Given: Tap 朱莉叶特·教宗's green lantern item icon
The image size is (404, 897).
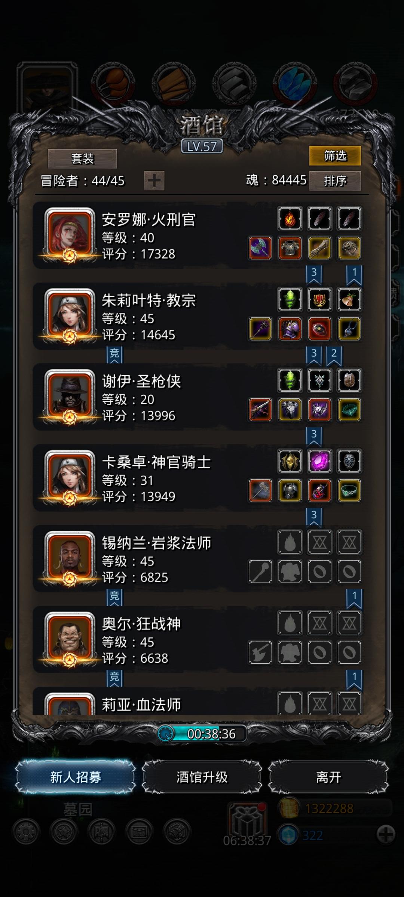Looking at the screenshot, I should click(290, 299).
